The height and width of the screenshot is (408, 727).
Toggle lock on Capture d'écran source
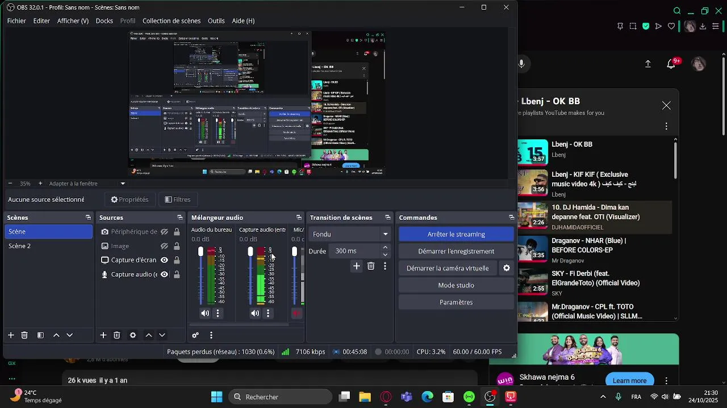click(177, 260)
